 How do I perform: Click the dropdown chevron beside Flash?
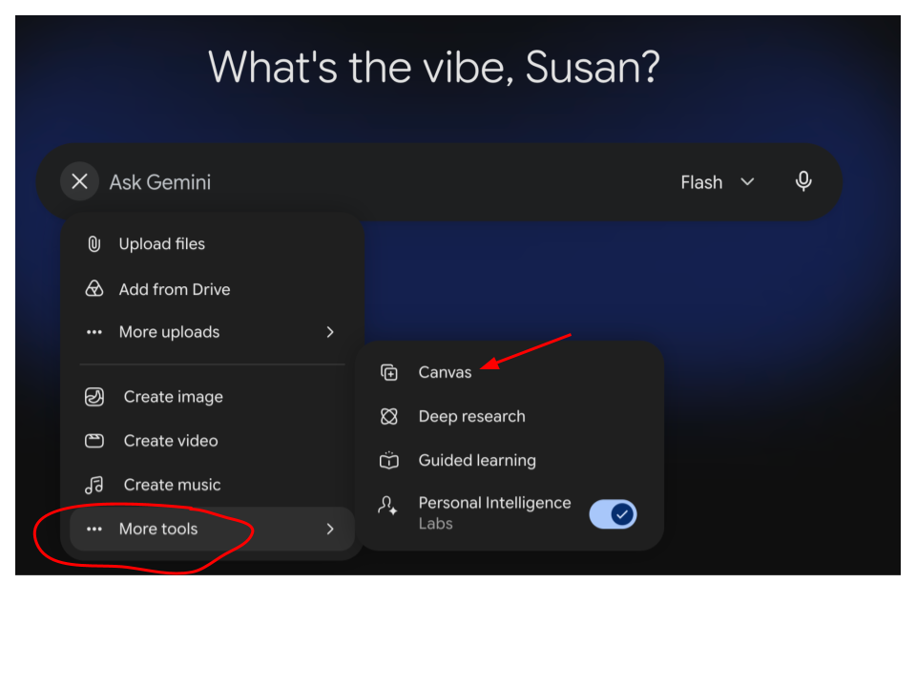pos(747,182)
